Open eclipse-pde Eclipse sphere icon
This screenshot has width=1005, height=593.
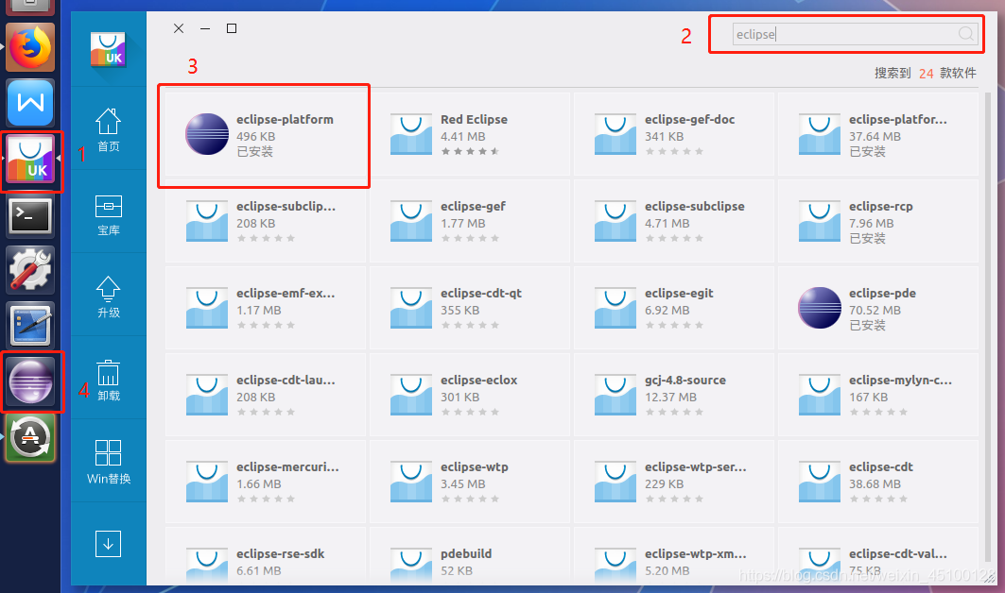pos(820,308)
